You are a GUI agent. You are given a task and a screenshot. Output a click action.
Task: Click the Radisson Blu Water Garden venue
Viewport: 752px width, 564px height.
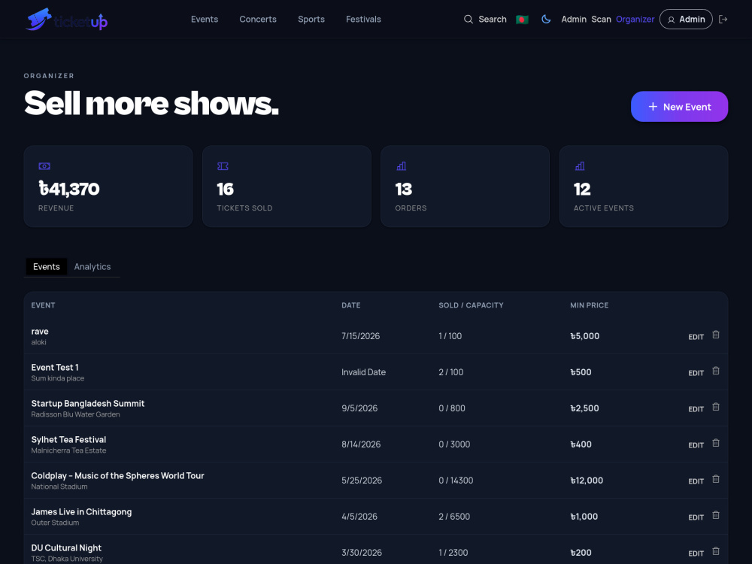(x=75, y=414)
